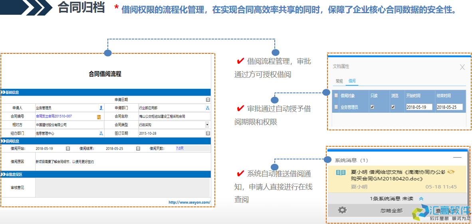Open the department picker icon for 经办部门
The height and width of the screenshot is (224, 472).
click(101, 133)
